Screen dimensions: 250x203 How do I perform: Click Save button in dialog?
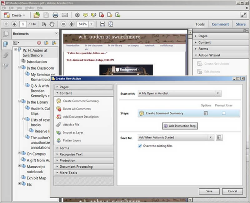[209, 191]
